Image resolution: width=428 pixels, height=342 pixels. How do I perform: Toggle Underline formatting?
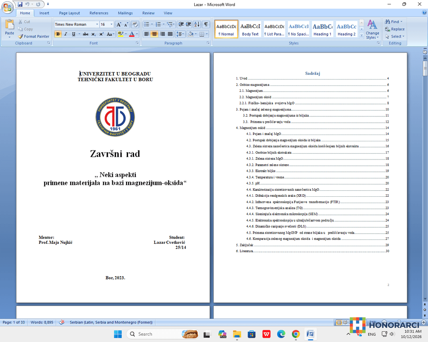pyautogui.click(x=73, y=34)
